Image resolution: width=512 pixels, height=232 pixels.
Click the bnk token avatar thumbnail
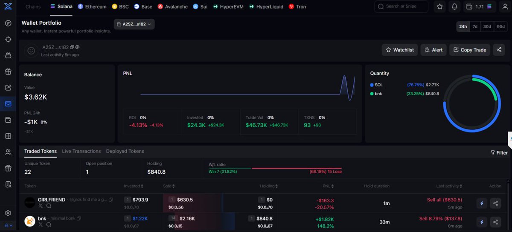tap(30, 221)
